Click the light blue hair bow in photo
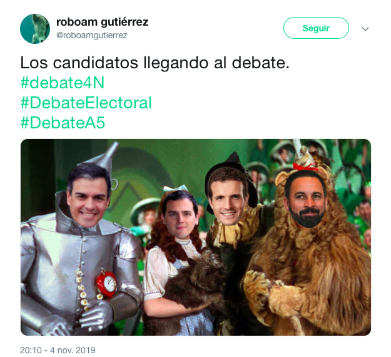Viewport: 391px width, 357px height. coord(175,188)
